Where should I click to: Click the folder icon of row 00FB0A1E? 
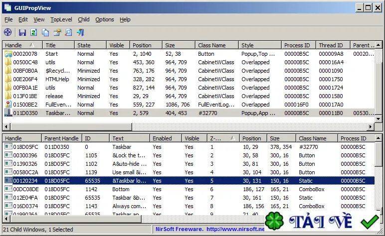(8, 88)
